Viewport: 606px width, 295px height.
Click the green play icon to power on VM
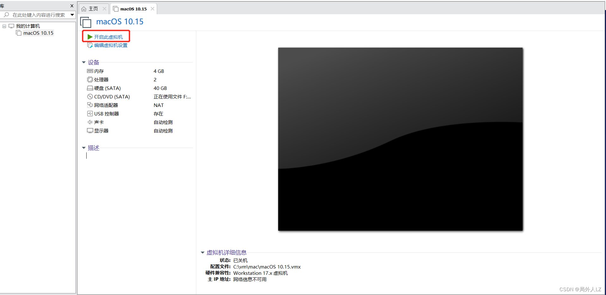[90, 37]
